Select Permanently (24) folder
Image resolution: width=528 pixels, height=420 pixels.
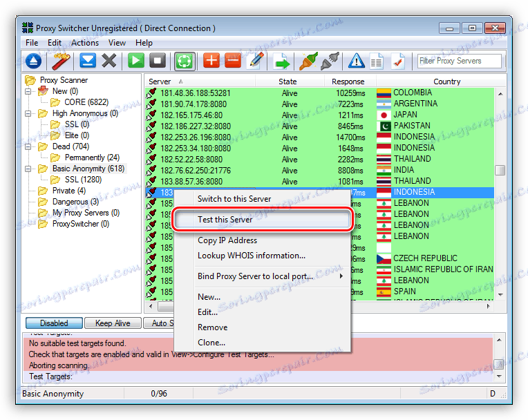(x=84, y=157)
